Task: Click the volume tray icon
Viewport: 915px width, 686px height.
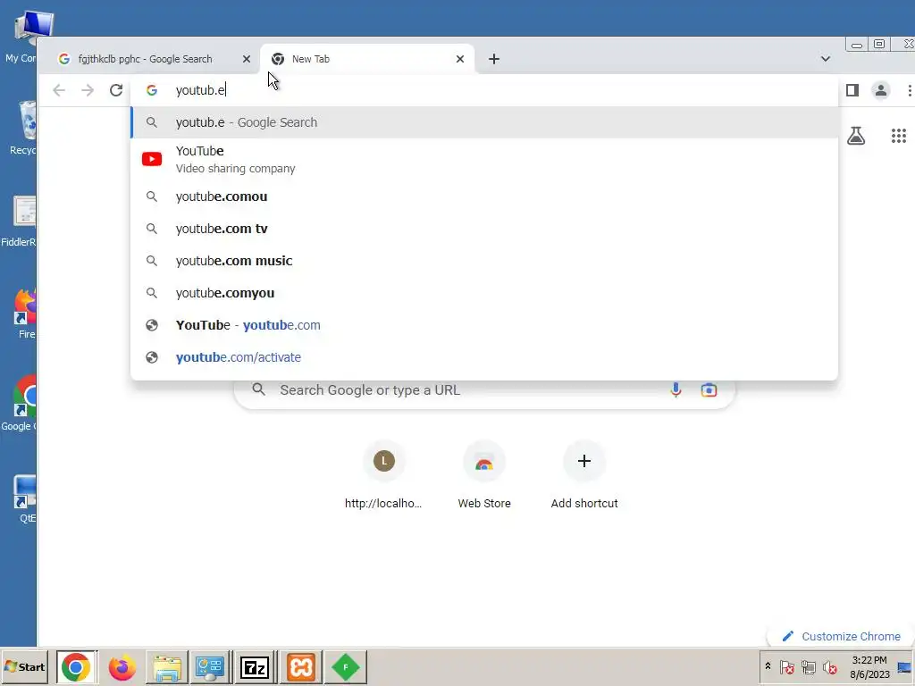Action: tap(829, 666)
